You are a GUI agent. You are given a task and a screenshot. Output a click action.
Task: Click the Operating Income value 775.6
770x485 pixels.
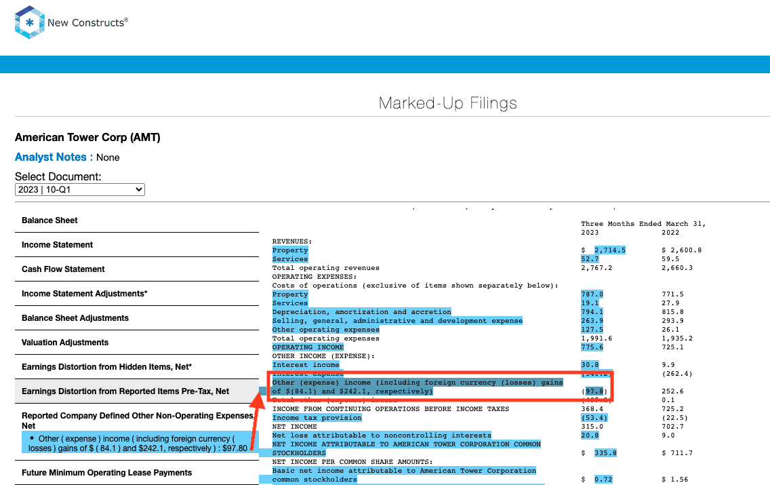[592, 347]
